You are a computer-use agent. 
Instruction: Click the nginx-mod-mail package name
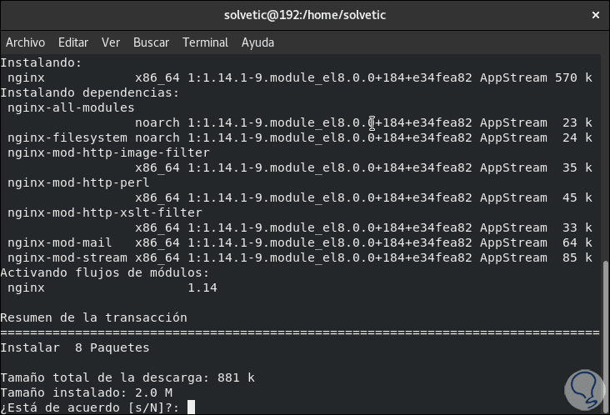(60, 242)
